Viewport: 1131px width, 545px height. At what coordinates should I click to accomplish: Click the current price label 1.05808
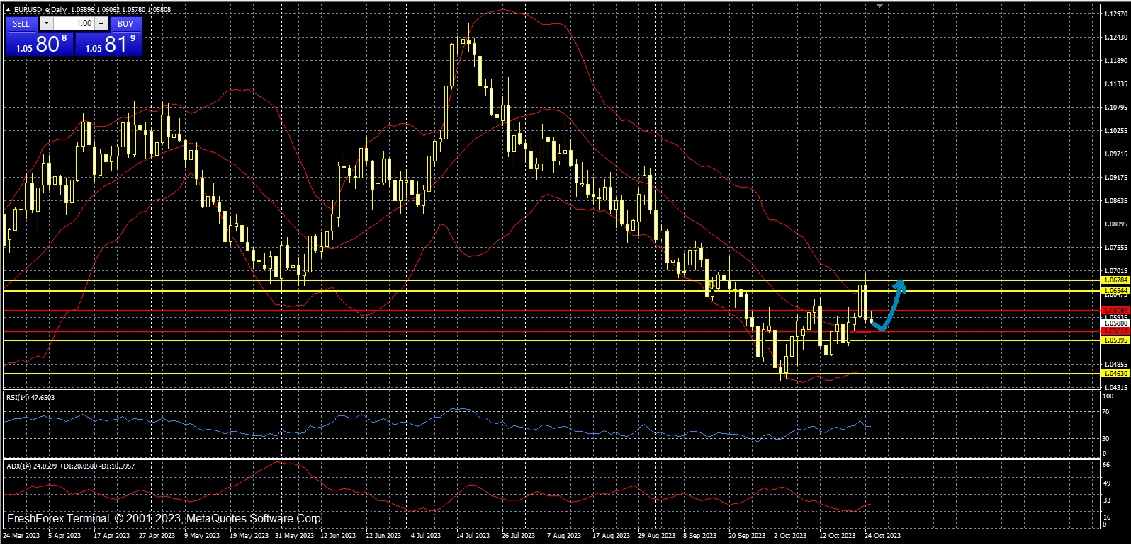click(1115, 323)
